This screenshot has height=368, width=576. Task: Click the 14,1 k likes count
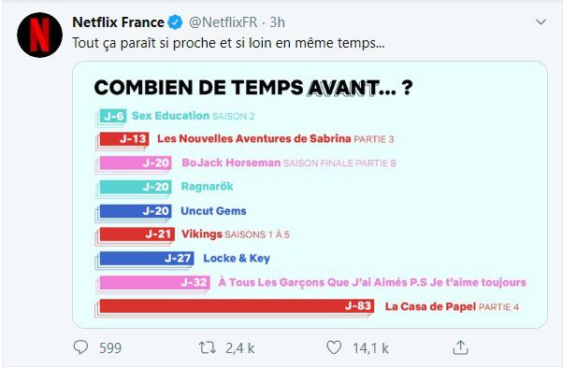pos(370,347)
